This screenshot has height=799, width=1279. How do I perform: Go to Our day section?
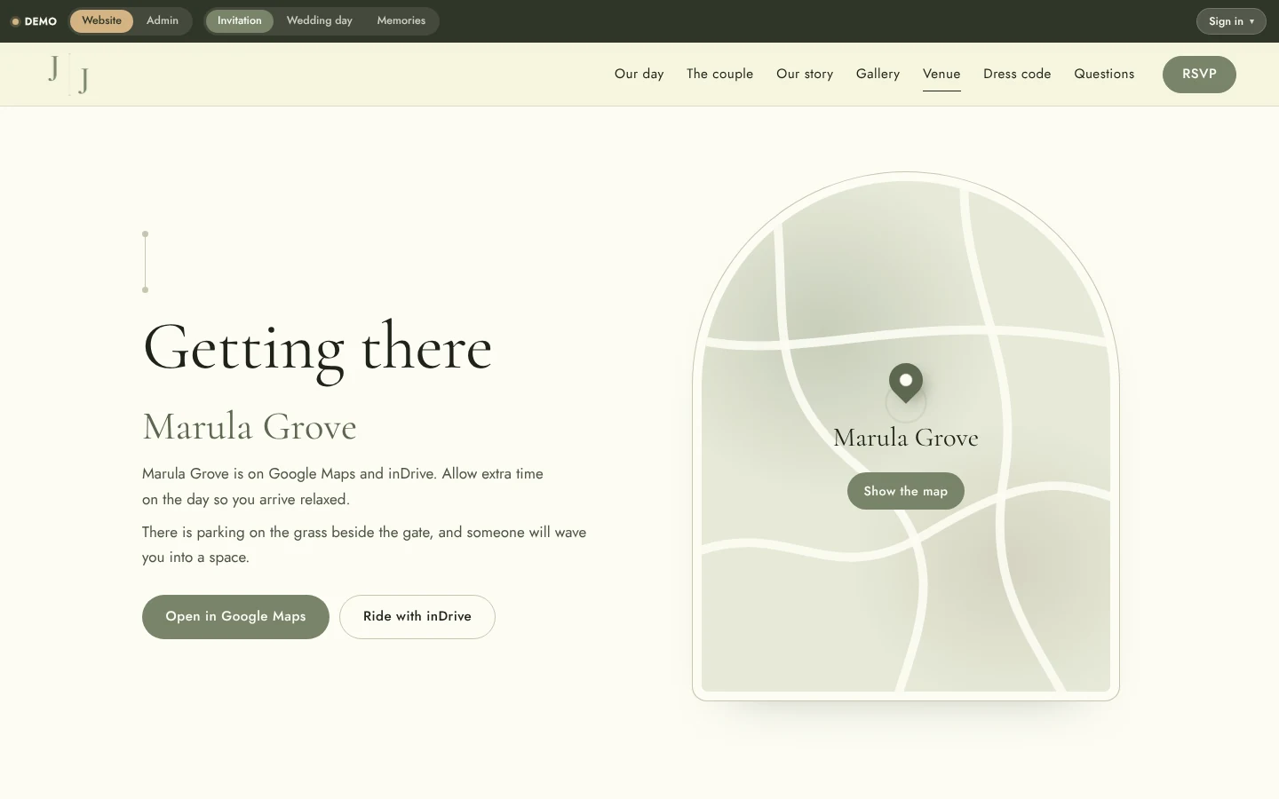(x=639, y=74)
